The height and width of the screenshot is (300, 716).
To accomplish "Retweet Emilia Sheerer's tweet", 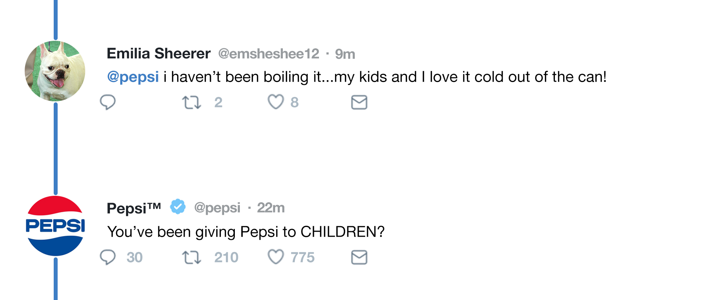I will point(192,102).
